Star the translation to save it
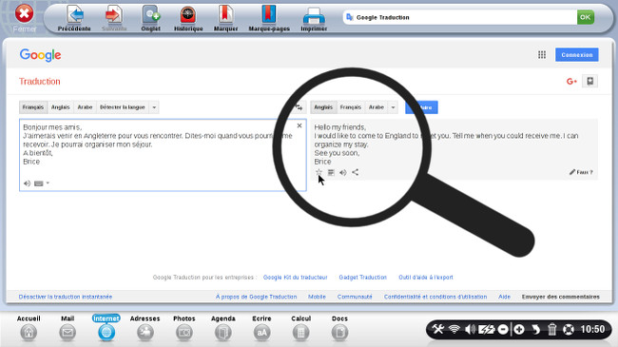Image resolution: width=618 pixels, height=347 pixels. pos(319,172)
